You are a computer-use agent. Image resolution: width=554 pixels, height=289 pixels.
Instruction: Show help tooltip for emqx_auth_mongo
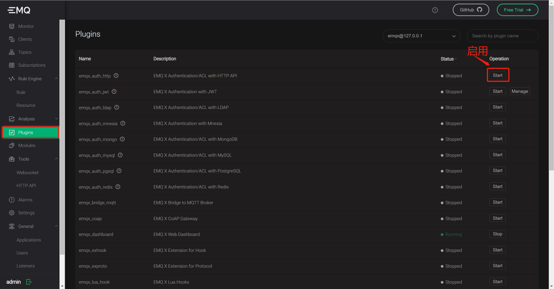point(122,139)
